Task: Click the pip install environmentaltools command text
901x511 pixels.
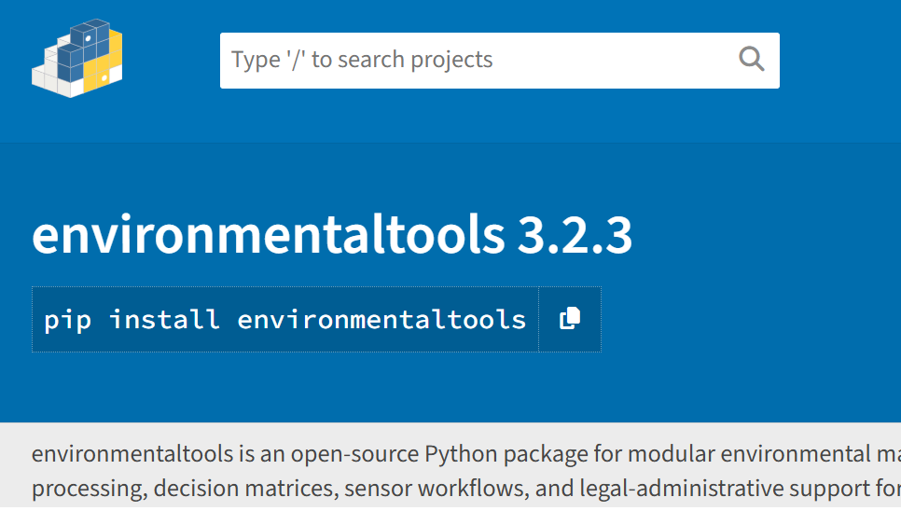Action: point(285,320)
